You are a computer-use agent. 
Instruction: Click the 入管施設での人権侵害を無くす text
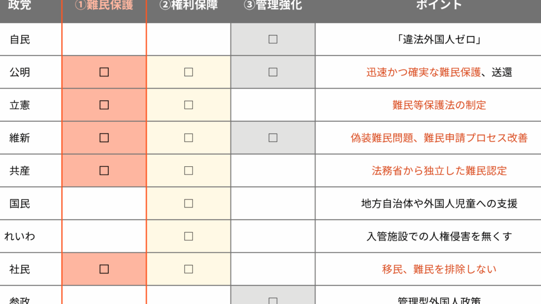coord(439,236)
